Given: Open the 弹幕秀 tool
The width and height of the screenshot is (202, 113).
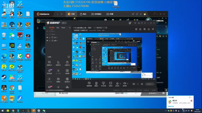Looking at the screenshot, I should 58,80.
